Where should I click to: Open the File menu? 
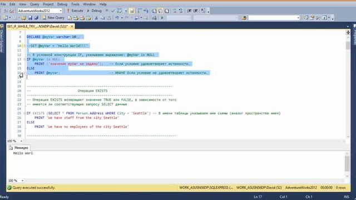click(x=3, y=4)
